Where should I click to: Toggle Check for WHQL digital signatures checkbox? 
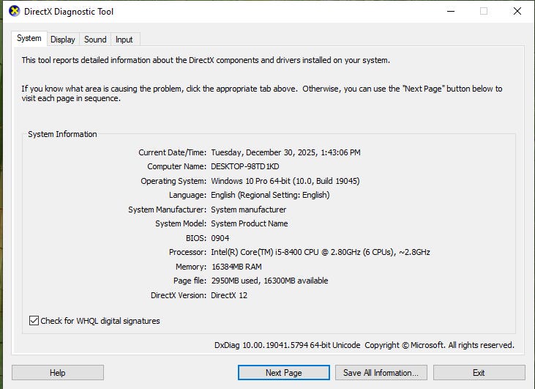[34, 321]
